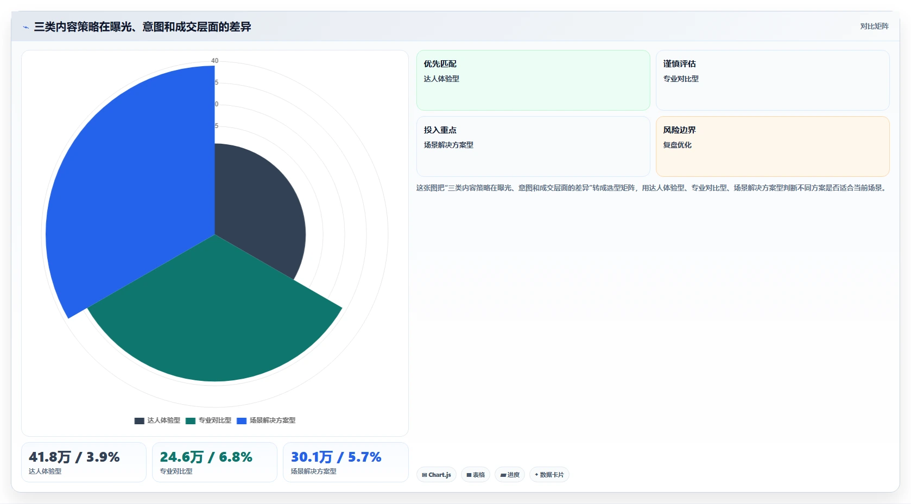Select the 30.1万 / 5.7% stat card
Screen dimensions: 911x504
pyautogui.click(x=346, y=462)
